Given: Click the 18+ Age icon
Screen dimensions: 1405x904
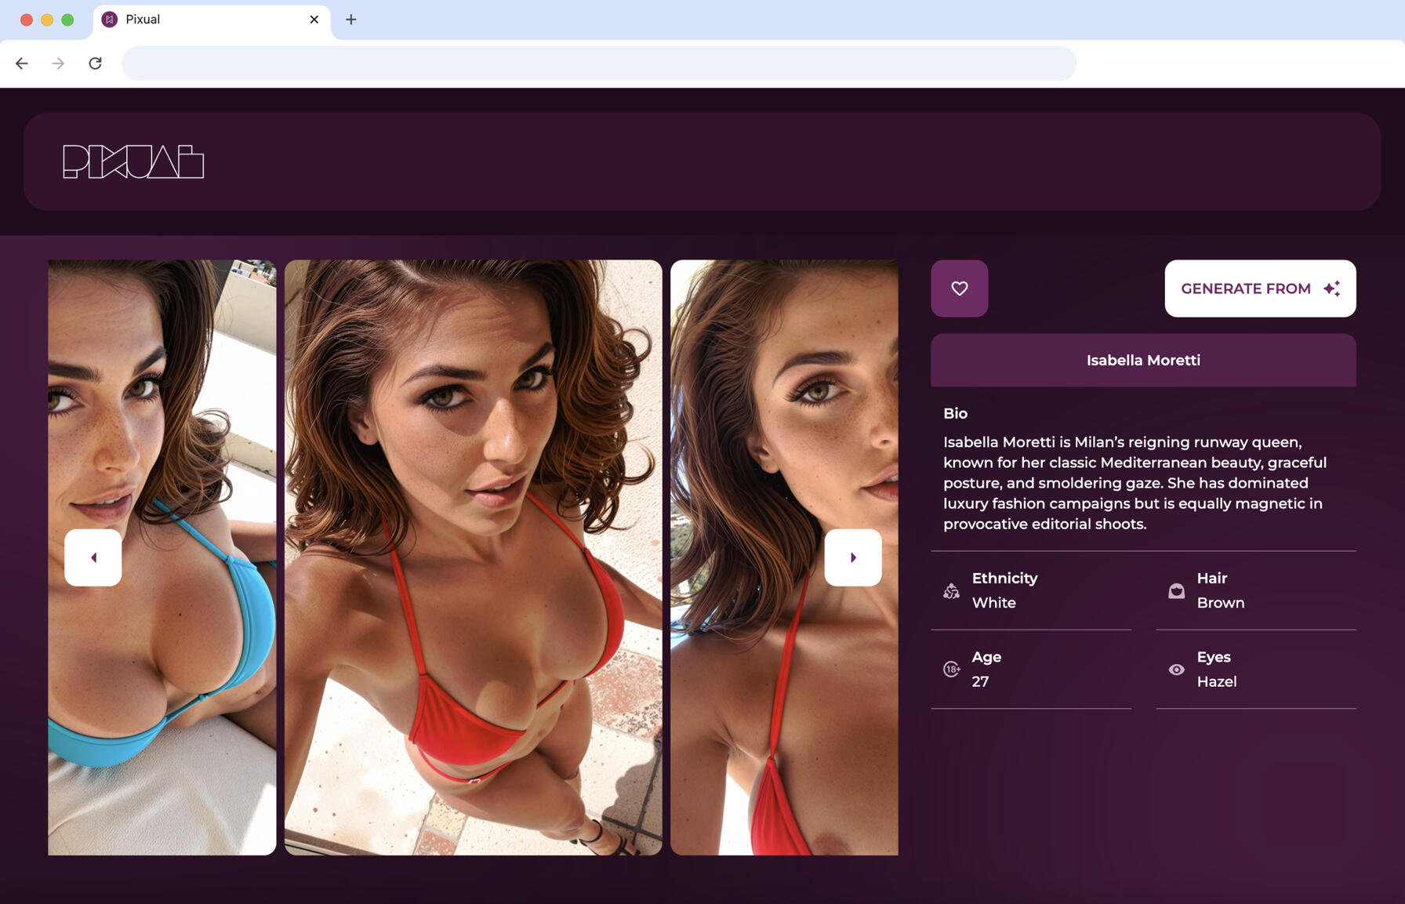Looking at the screenshot, I should [951, 670].
